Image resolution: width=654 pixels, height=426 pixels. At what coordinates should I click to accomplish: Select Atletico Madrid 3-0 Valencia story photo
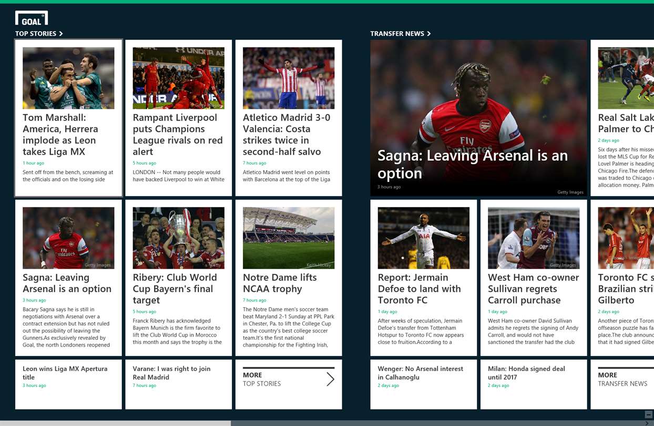289,78
